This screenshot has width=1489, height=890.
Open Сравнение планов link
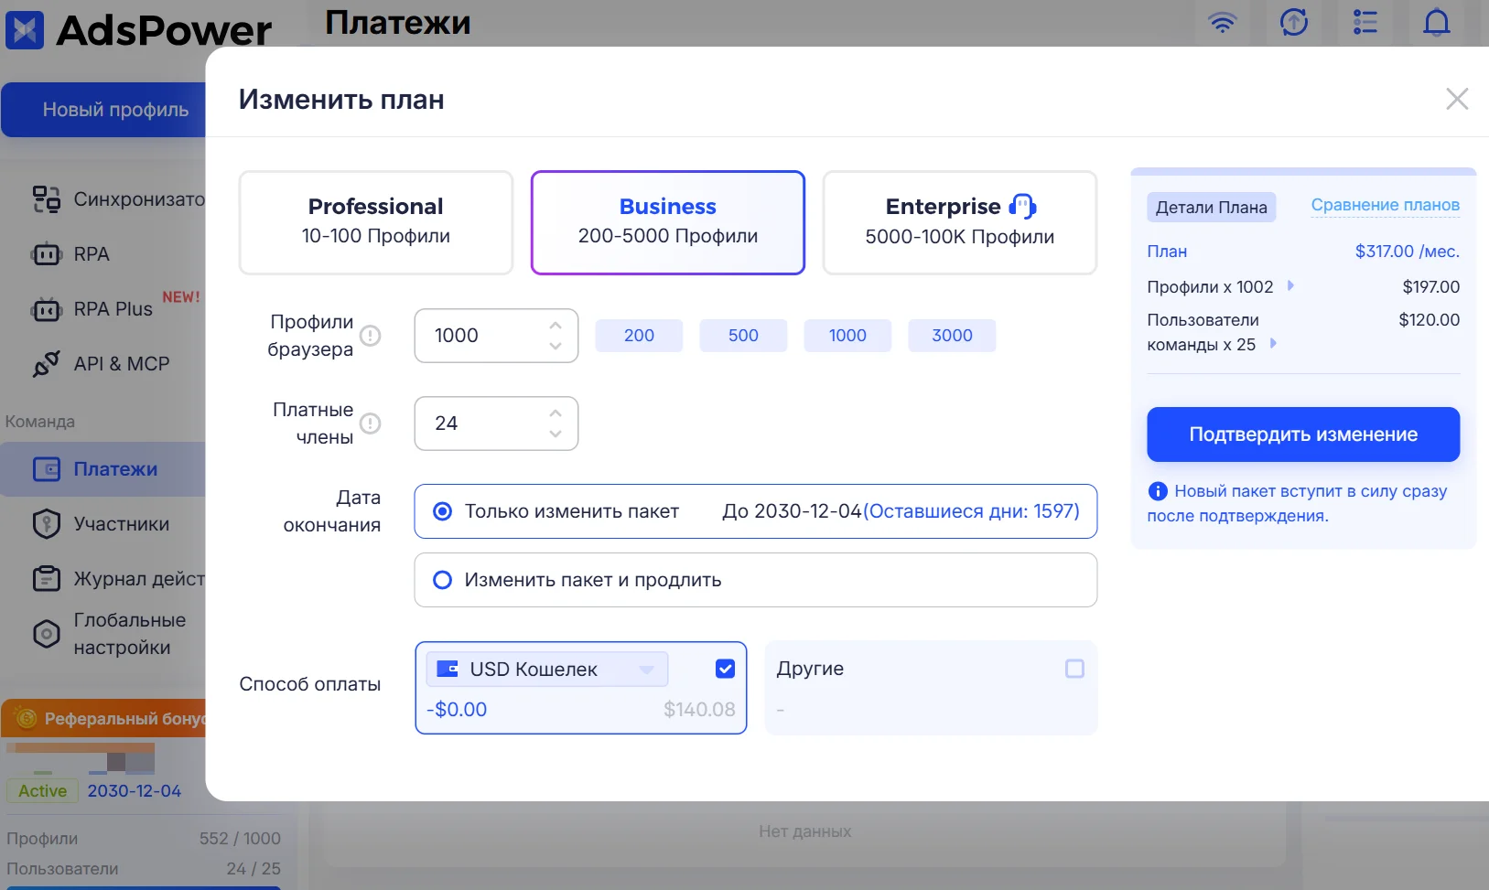(x=1385, y=205)
